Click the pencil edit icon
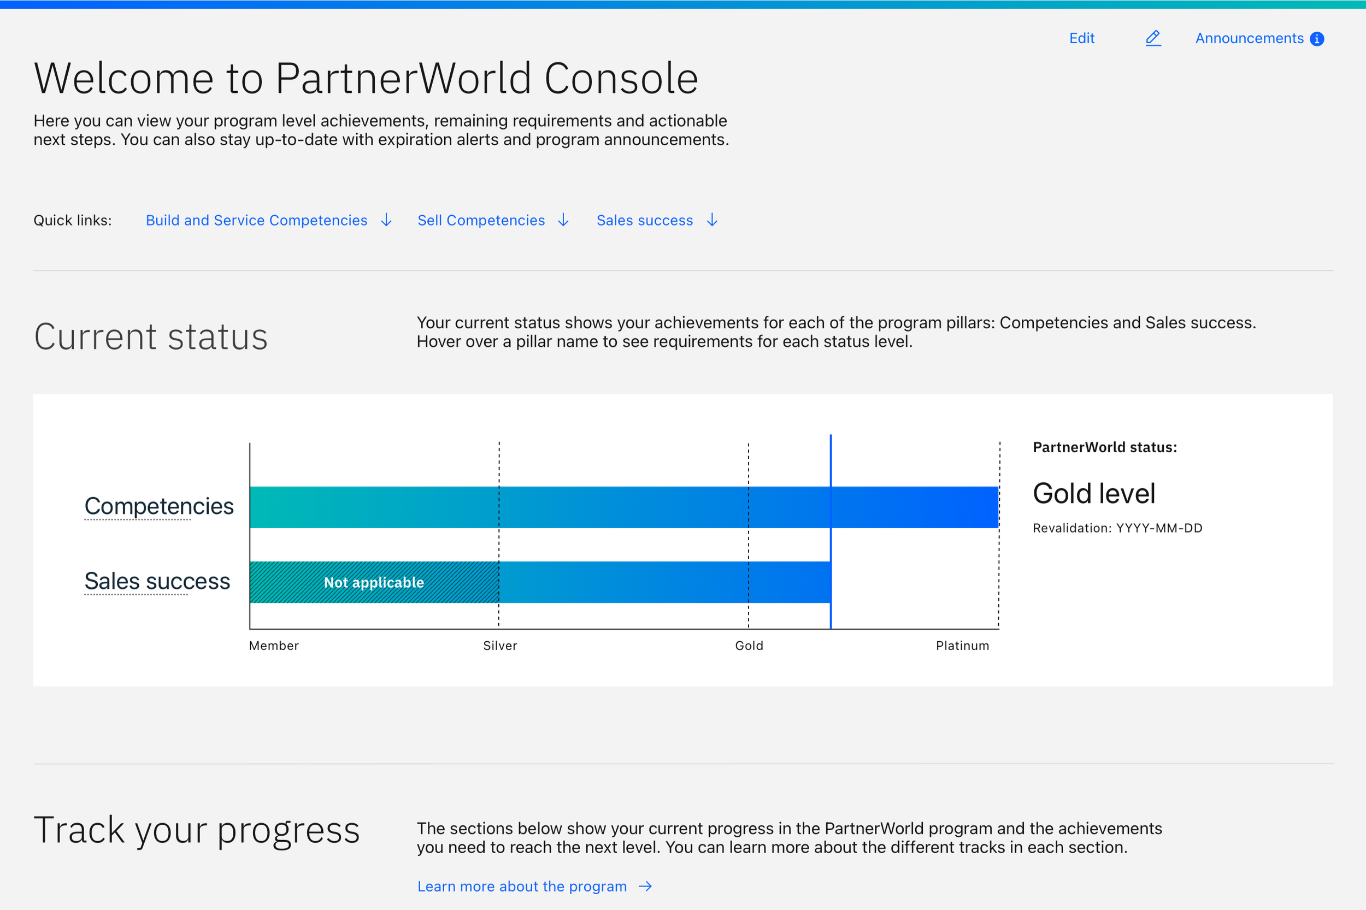 click(1153, 38)
